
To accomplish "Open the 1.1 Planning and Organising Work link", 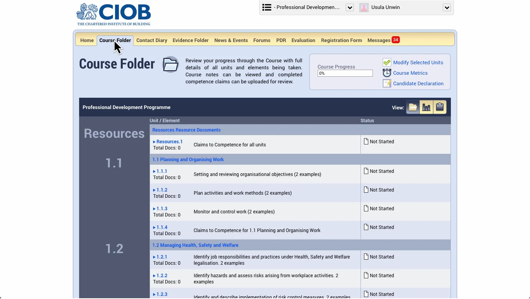I will point(188,160).
